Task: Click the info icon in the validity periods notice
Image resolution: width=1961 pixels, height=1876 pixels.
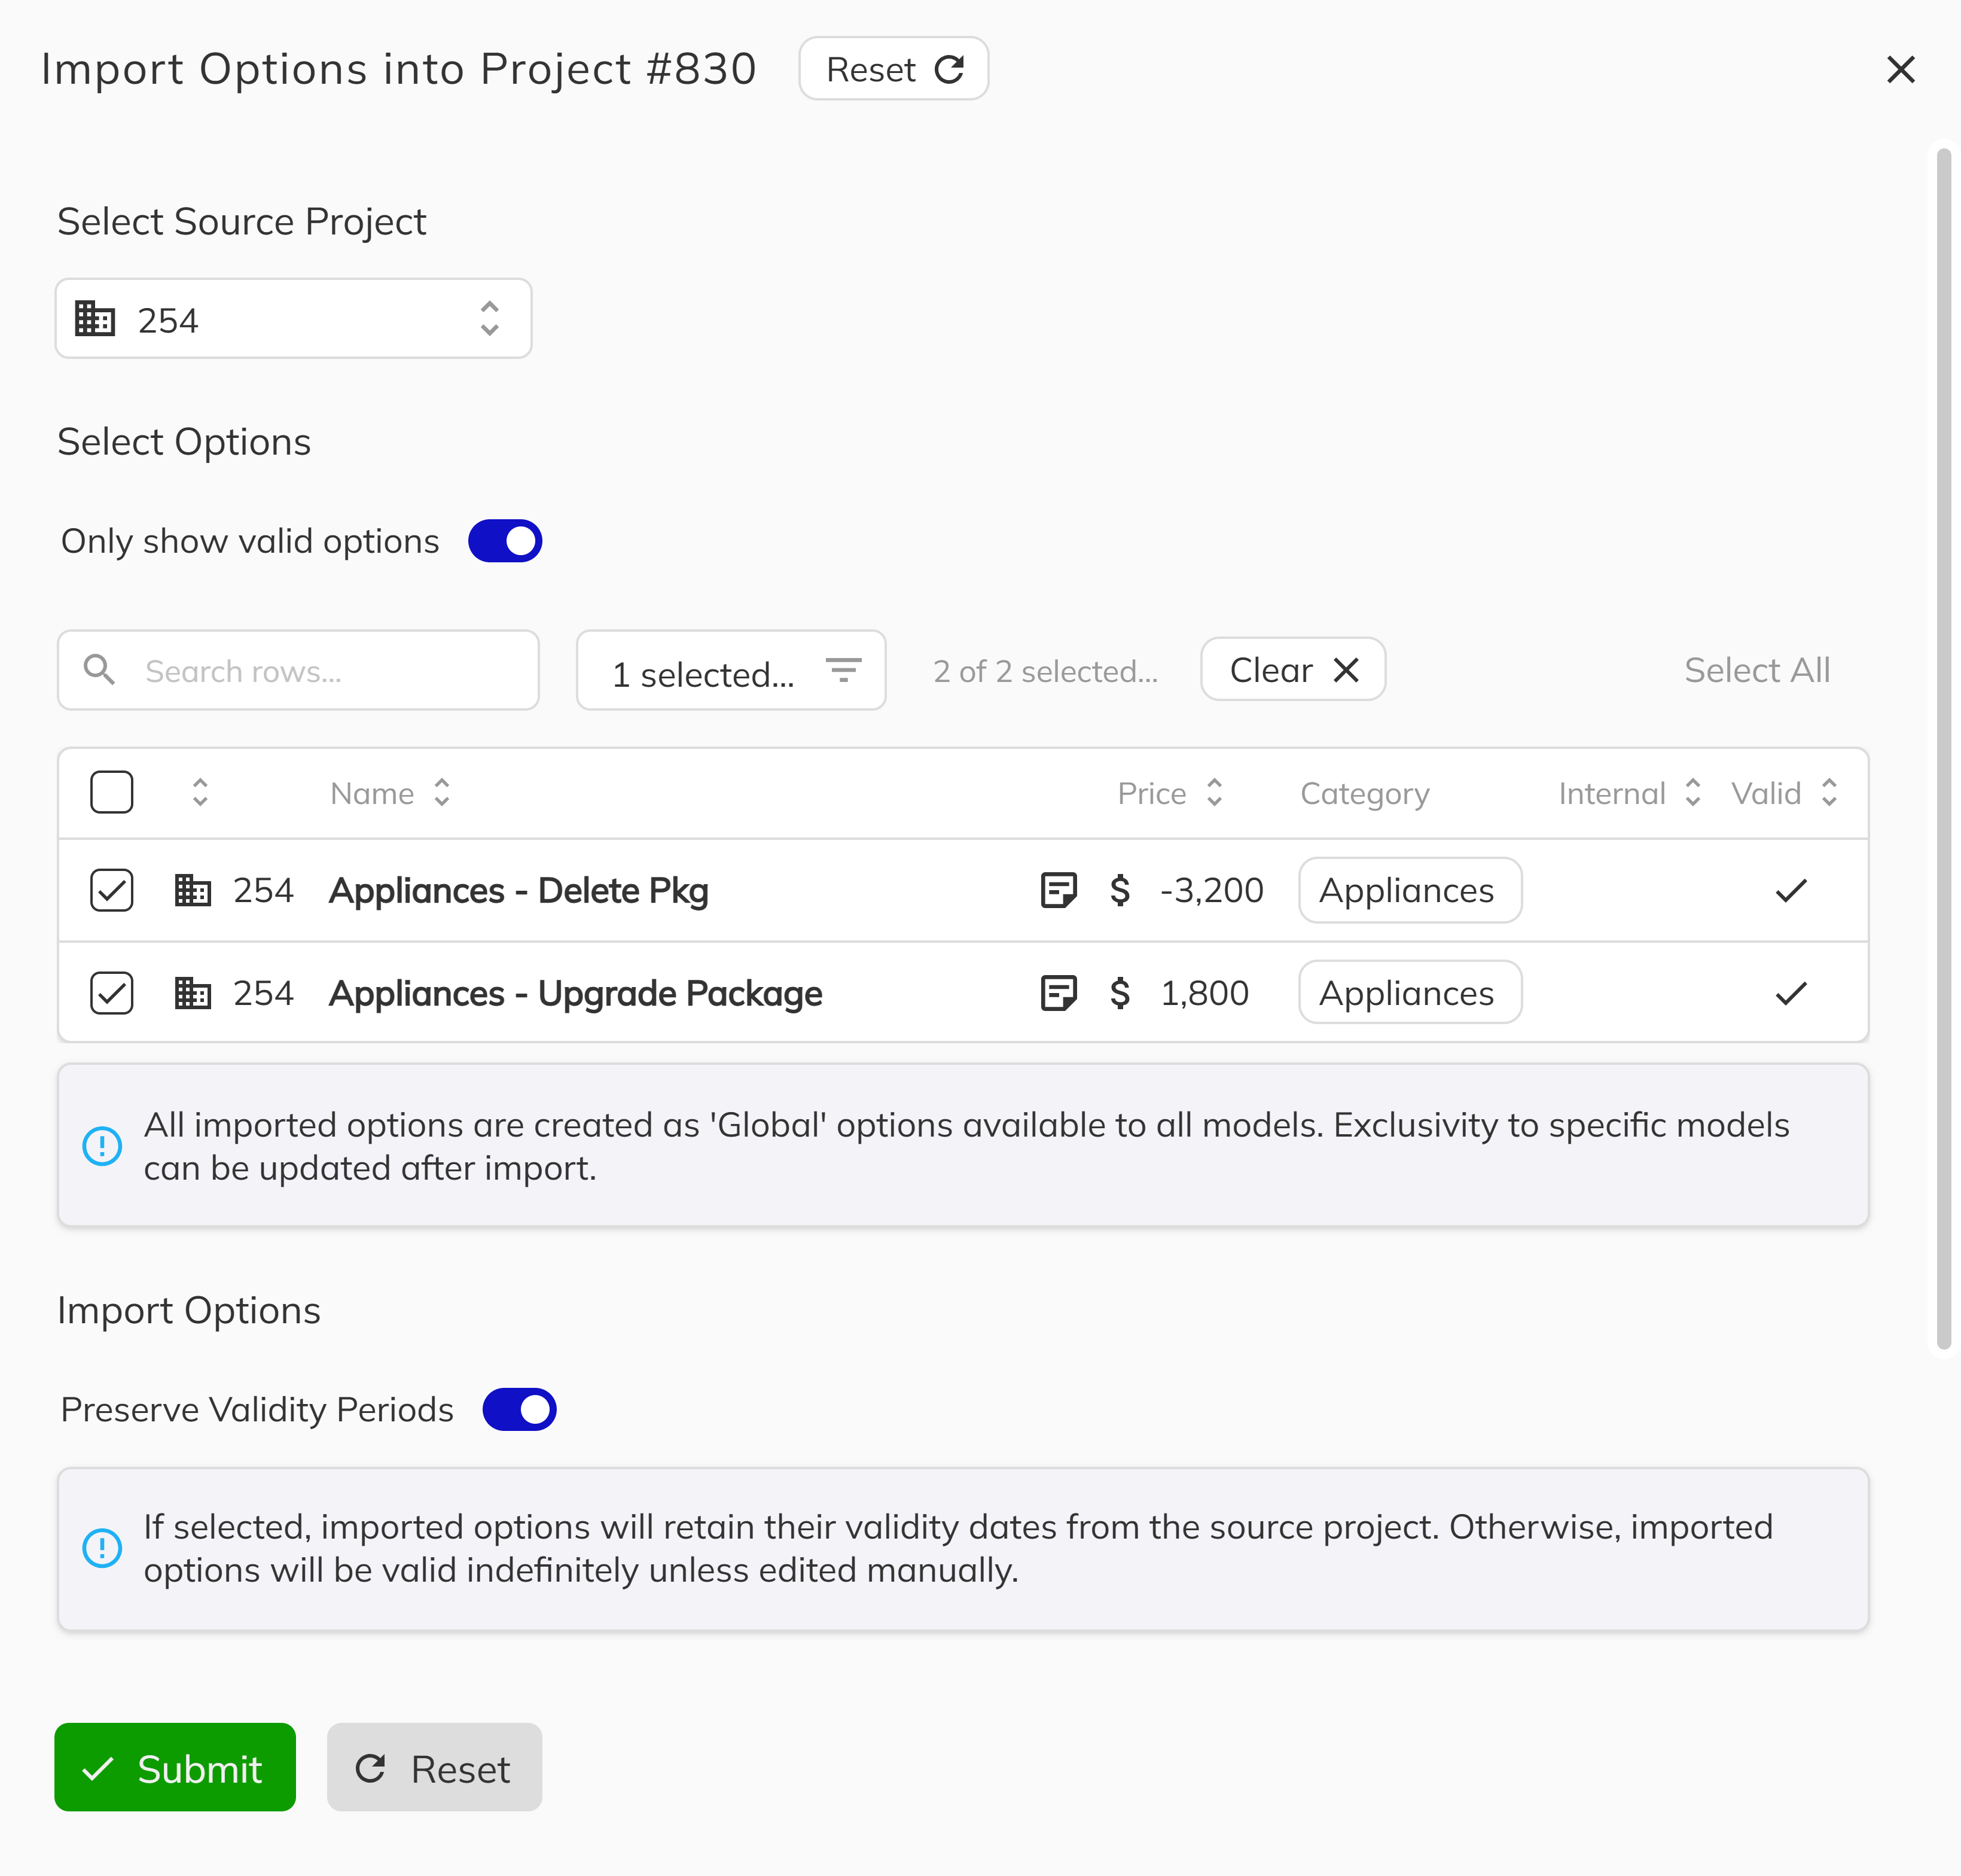Action: click(x=102, y=1548)
